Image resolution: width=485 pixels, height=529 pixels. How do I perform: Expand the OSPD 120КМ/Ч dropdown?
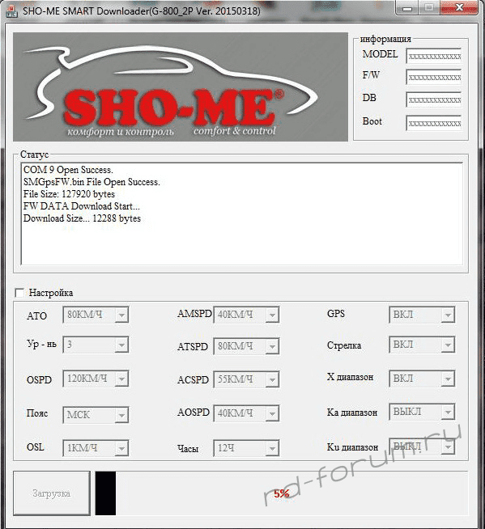coord(96,379)
